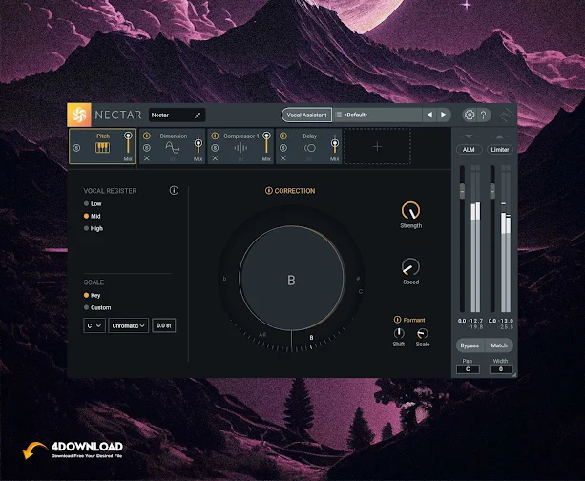Remove the Delay module with its X
This screenshot has width=585, height=481.
pos(283,158)
